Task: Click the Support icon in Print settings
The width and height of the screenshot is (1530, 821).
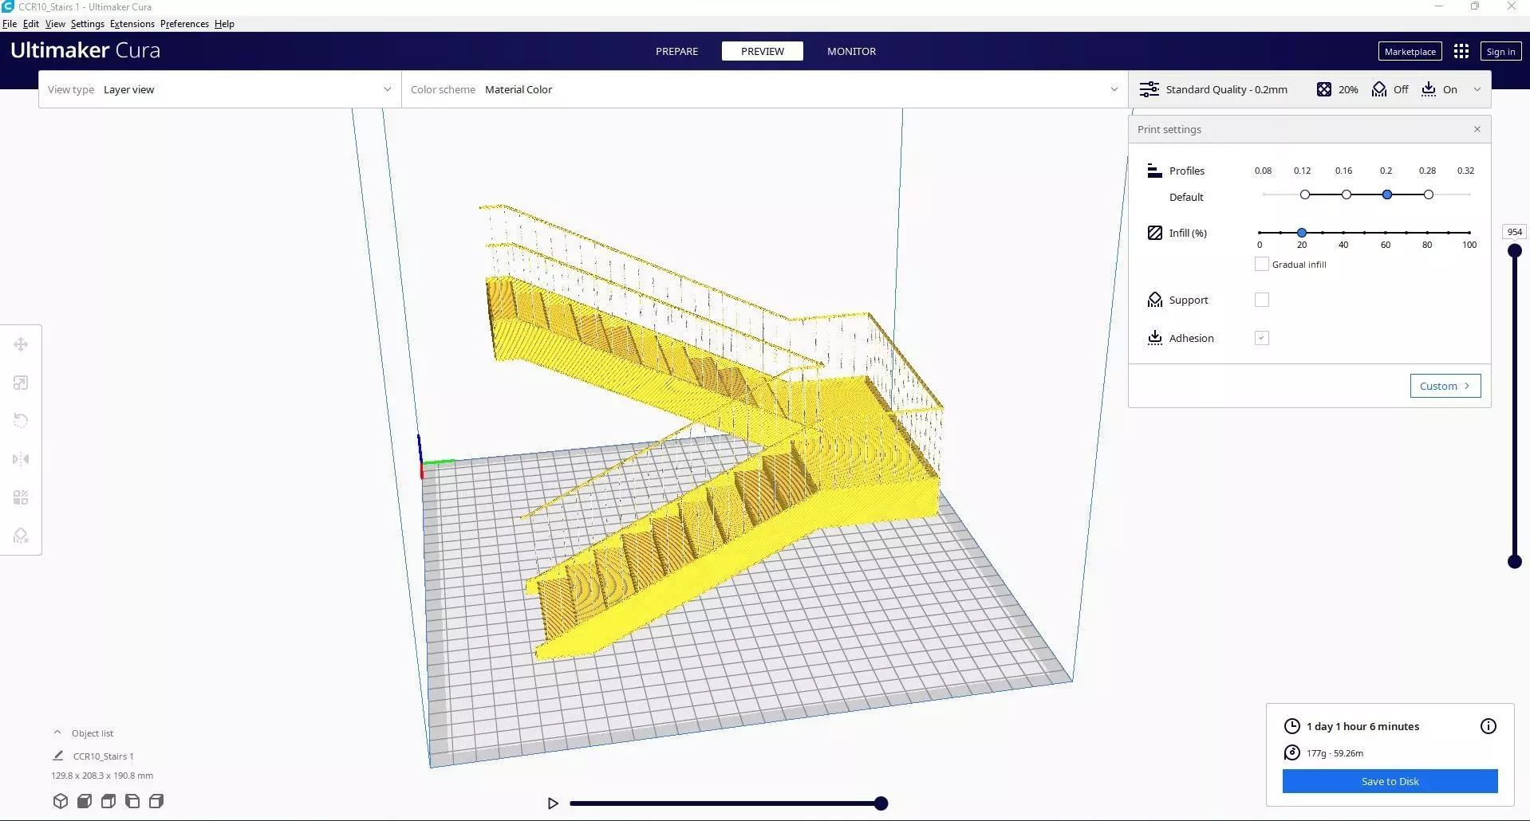Action: coord(1154,300)
